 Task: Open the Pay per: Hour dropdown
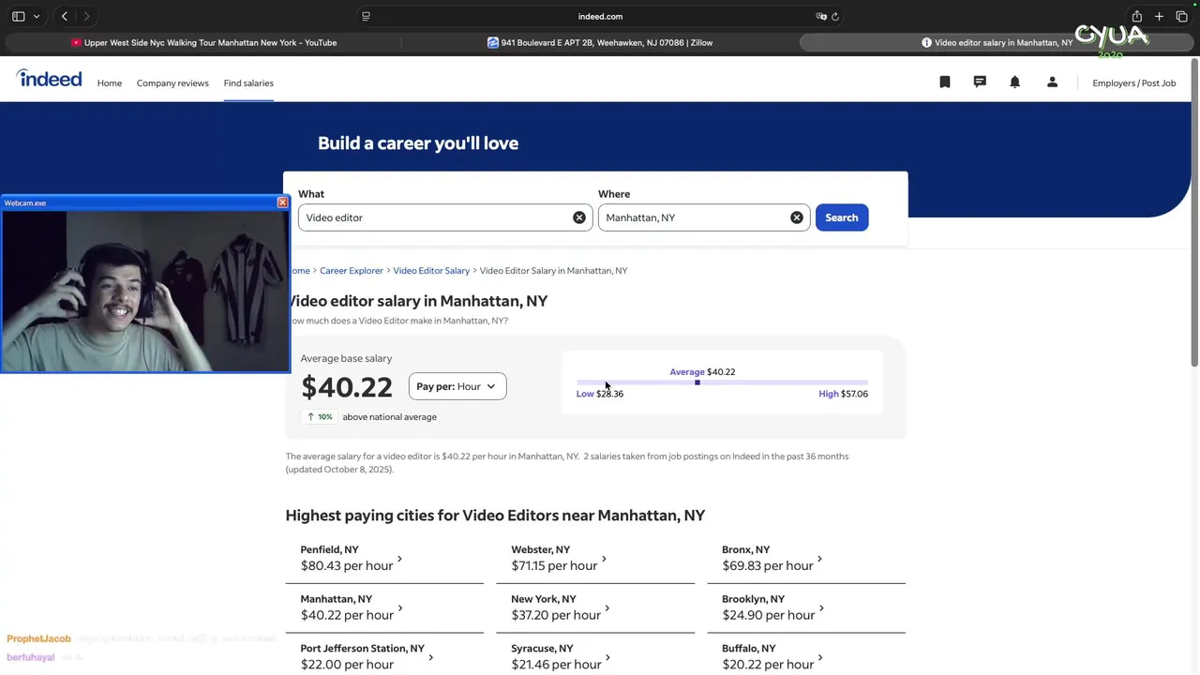point(457,386)
